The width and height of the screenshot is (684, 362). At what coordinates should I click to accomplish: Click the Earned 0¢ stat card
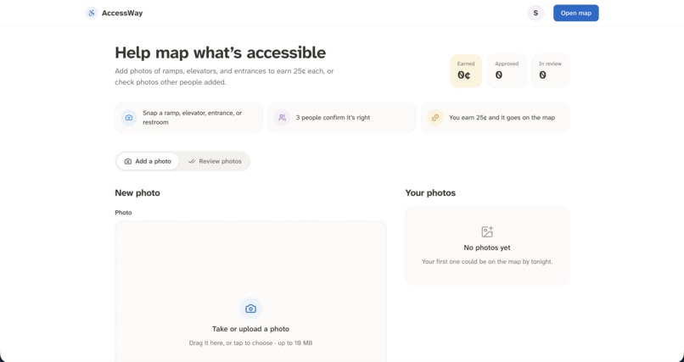click(x=466, y=71)
